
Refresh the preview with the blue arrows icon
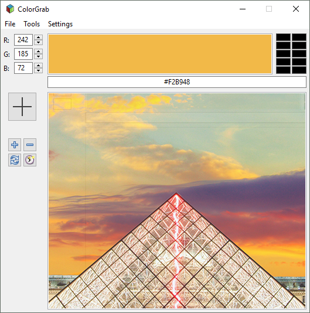tap(15, 160)
